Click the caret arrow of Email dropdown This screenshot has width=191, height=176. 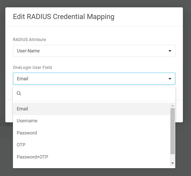170,79
